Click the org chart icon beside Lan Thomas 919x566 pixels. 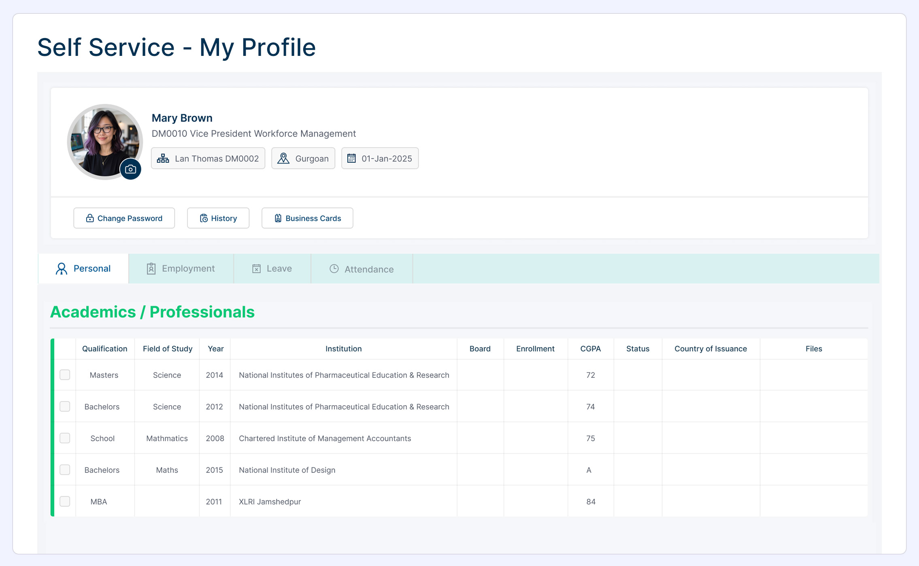click(163, 158)
